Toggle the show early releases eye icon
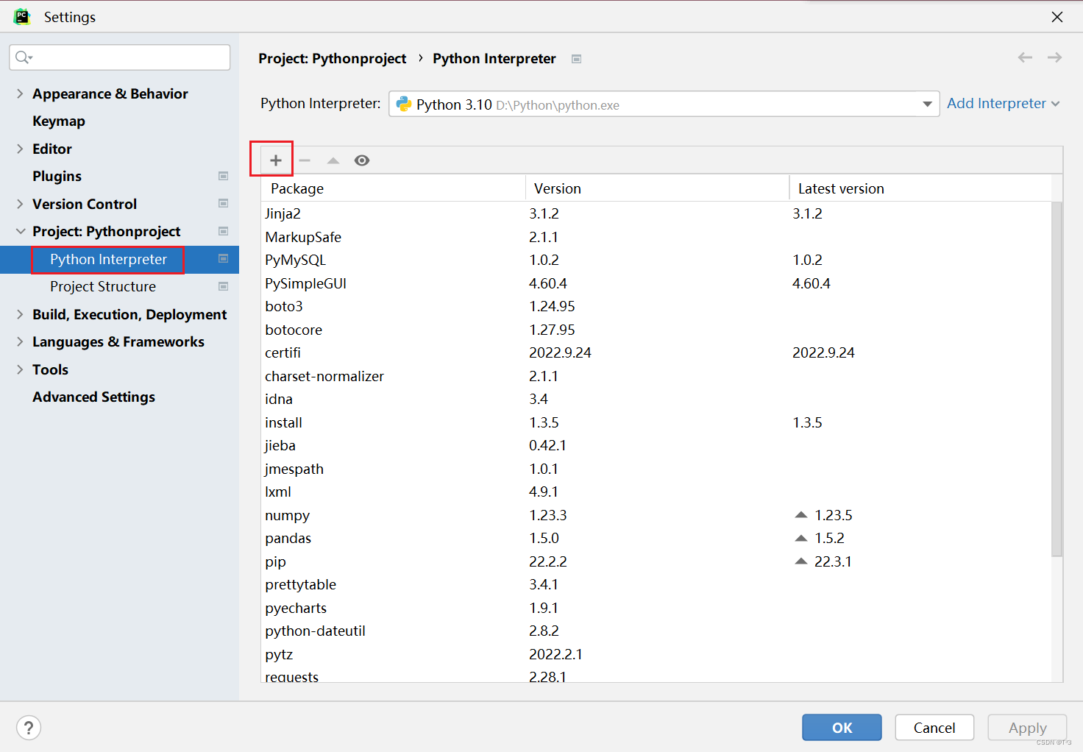1083x752 pixels. [x=362, y=160]
